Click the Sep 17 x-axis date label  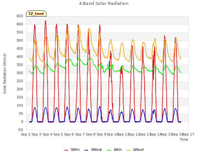(188, 134)
